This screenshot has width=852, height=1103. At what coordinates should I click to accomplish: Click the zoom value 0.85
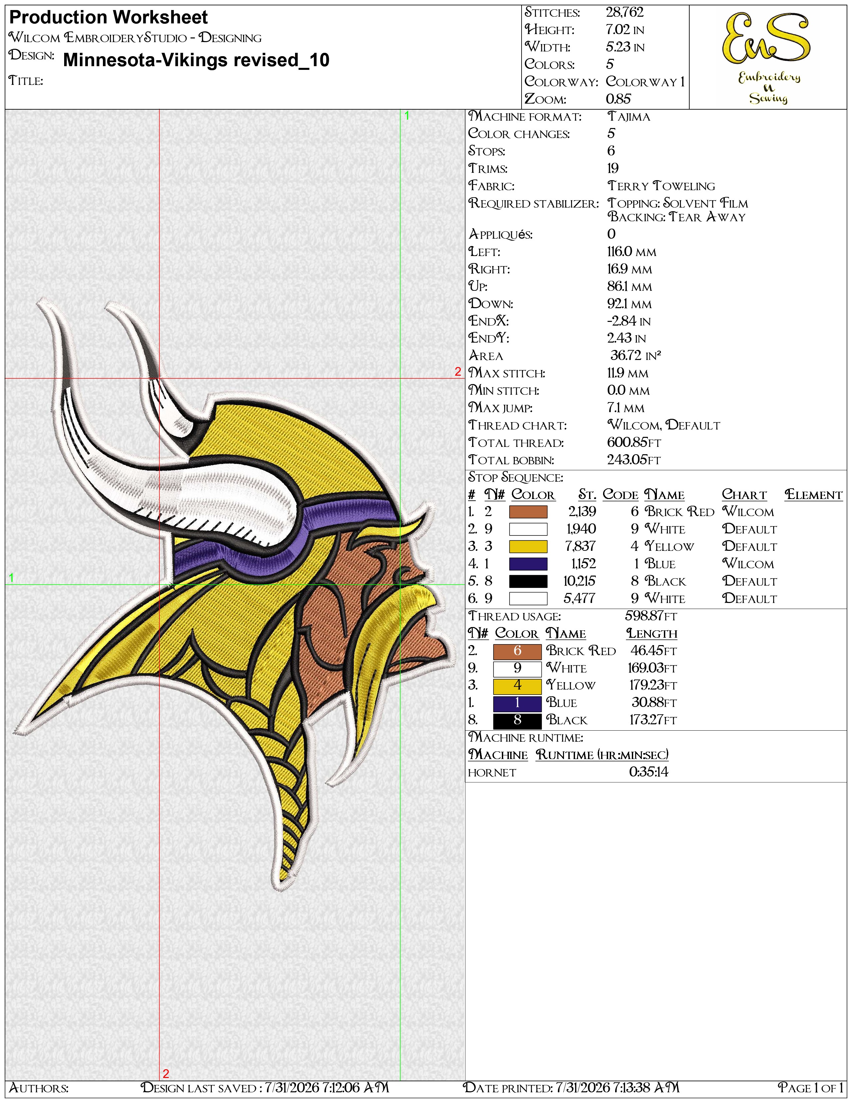618,99
